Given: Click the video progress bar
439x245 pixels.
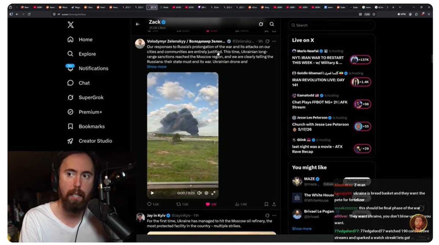Looking at the screenshot, I should tap(183, 185).
